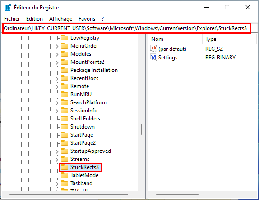Click the StartupApproved folder icon

click(65, 151)
